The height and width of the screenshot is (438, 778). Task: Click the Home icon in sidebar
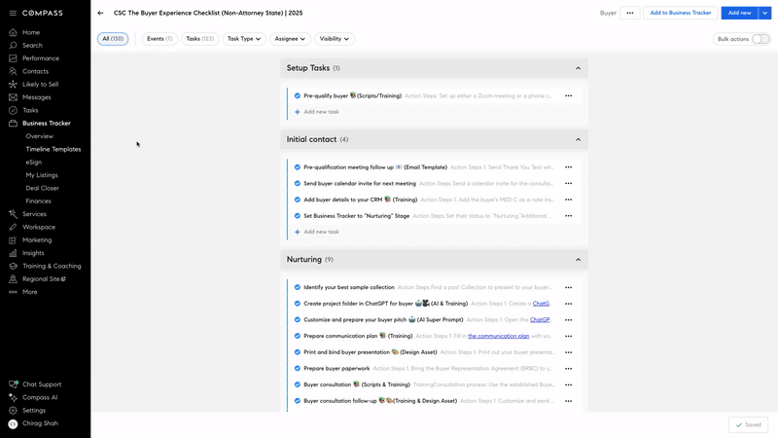(x=13, y=32)
